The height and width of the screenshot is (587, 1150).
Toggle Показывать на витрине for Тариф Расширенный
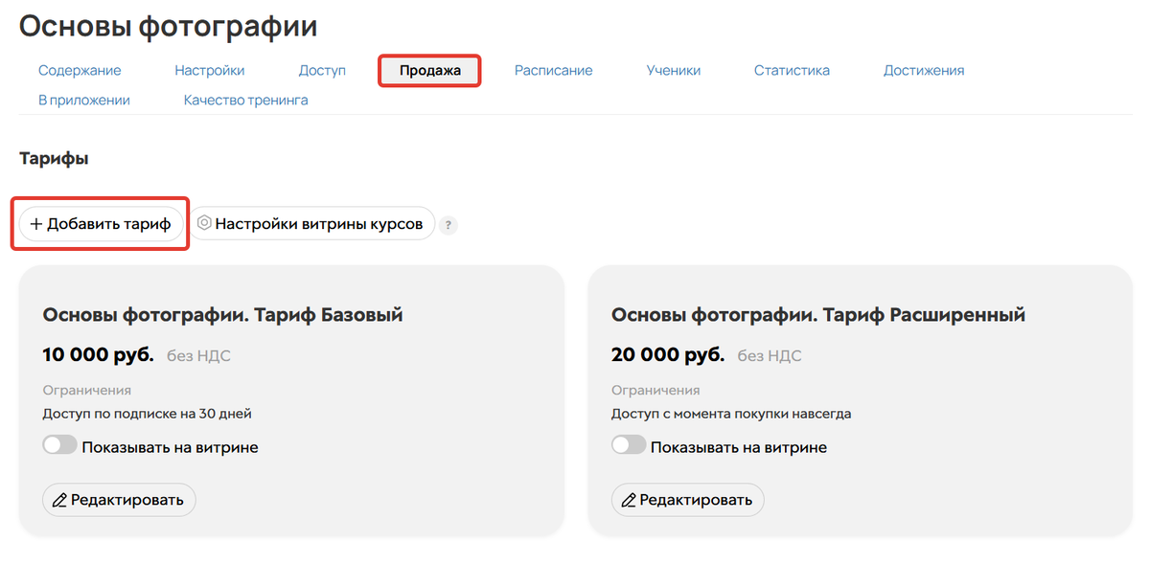(x=629, y=446)
